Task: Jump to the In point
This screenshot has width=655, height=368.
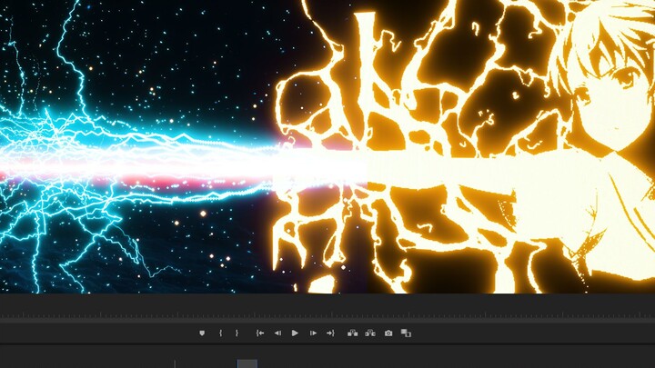Action: (260, 333)
